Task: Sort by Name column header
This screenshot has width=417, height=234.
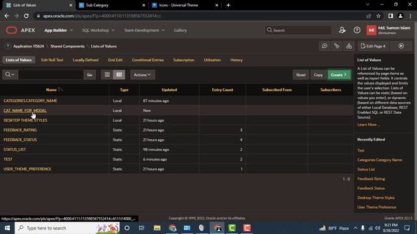Action: (x=51, y=90)
